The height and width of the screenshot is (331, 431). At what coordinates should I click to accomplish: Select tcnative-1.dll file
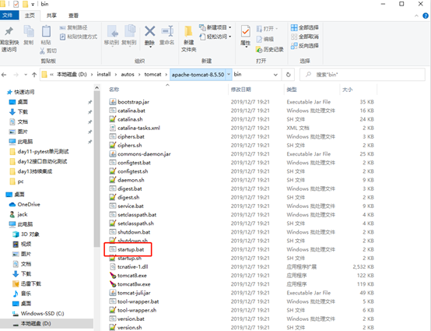[x=133, y=267]
